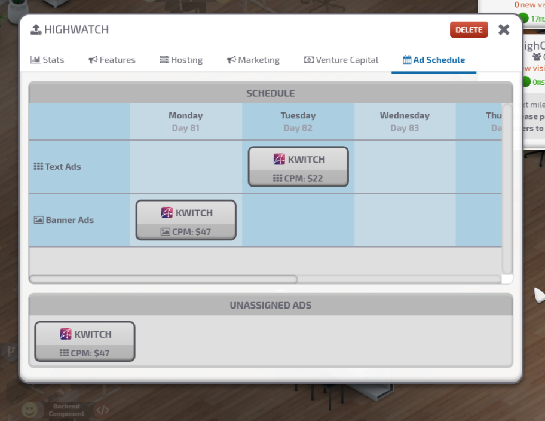Click the grid icon beside Text Ads

pos(38,166)
